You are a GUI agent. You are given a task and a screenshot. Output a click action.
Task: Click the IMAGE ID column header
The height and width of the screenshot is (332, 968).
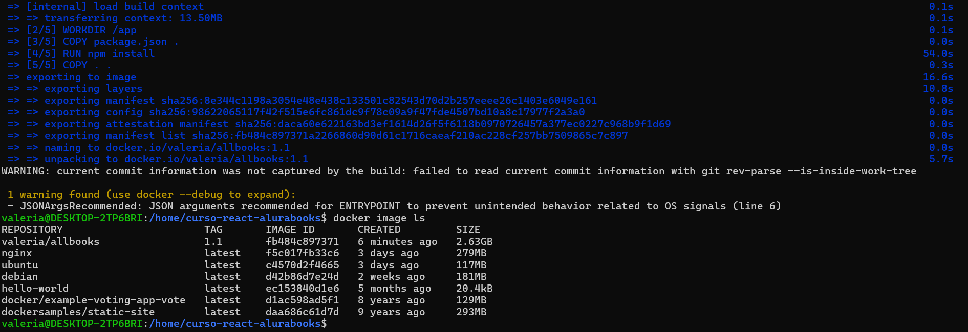point(290,230)
